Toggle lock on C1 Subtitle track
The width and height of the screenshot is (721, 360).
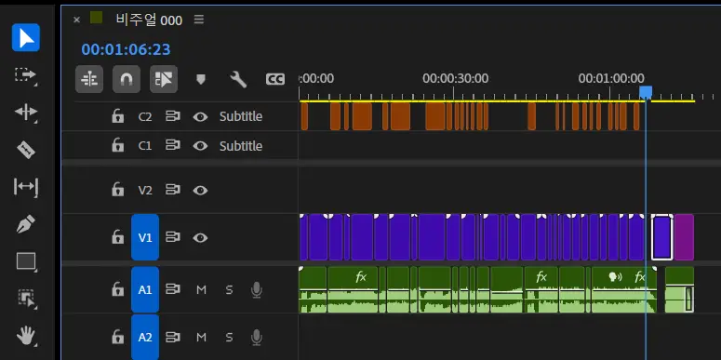[x=118, y=145]
